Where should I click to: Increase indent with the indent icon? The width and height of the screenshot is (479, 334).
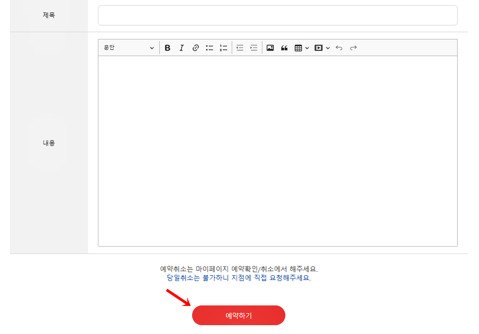pos(254,48)
